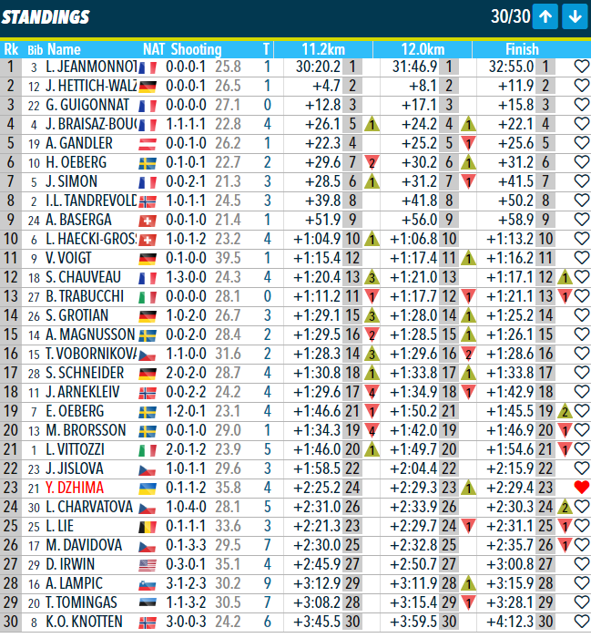Viewport: 591px width, 638px height.
Task: Unfavorite Y. Dzhima red heart
Action: (x=582, y=488)
